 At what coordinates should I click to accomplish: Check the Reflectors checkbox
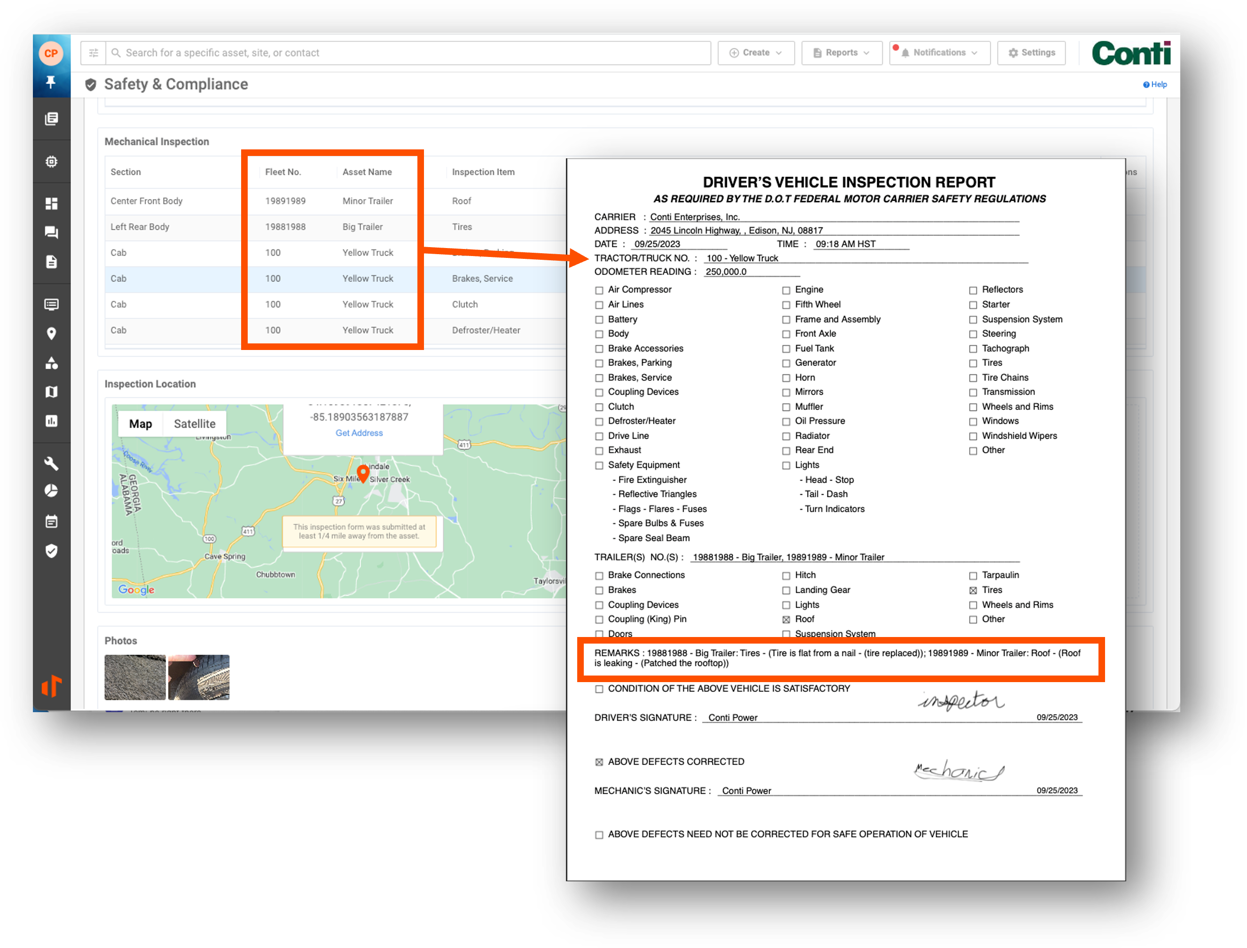point(973,290)
